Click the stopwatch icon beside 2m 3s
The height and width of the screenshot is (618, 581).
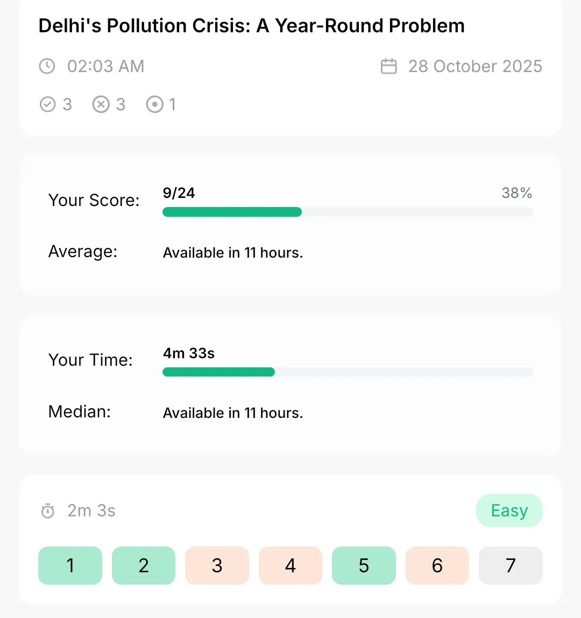[48, 511]
